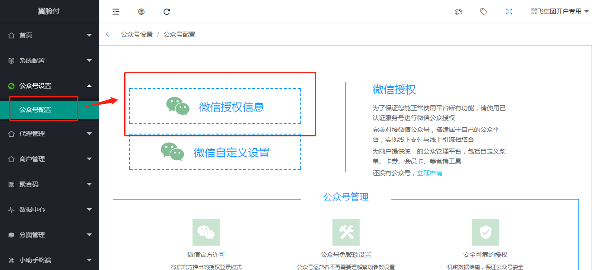This screenshot has height=270, width=592.
Task: Click the icon beside 系统配置
Action: coord(11,61)
